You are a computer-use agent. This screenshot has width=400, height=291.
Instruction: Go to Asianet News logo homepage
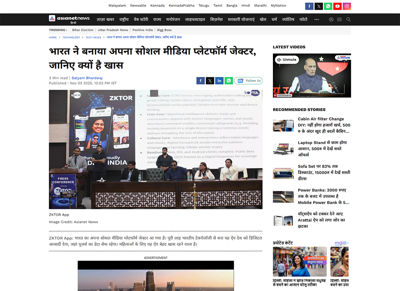69,19
